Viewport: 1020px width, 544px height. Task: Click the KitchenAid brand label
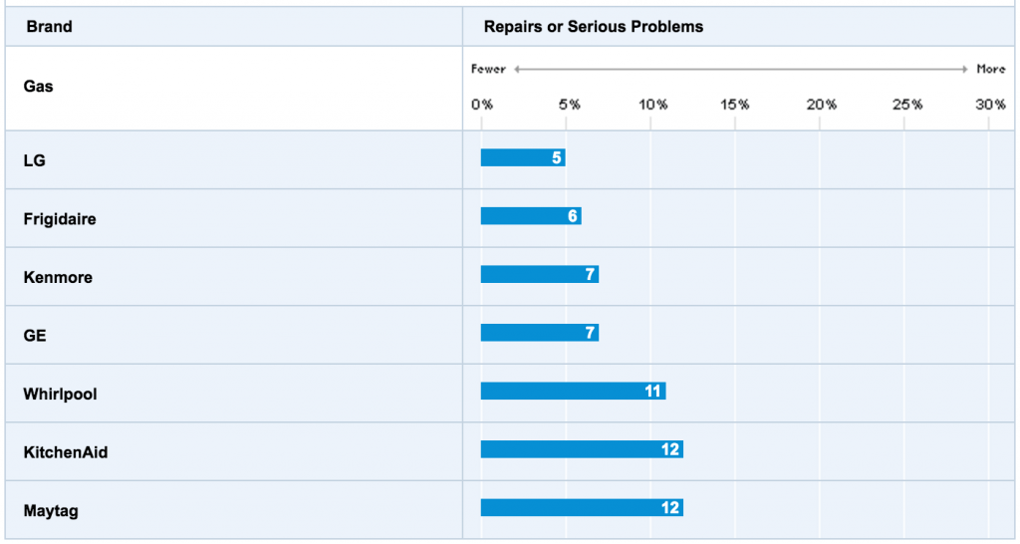pos(66,452)
